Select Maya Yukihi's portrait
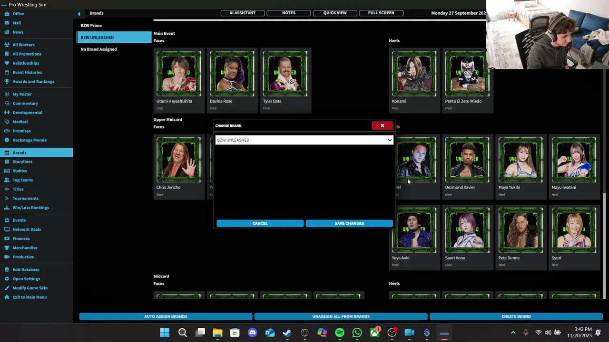Image resolution: width=609 pixels, height=342 pixels. [x=521, y=160]
